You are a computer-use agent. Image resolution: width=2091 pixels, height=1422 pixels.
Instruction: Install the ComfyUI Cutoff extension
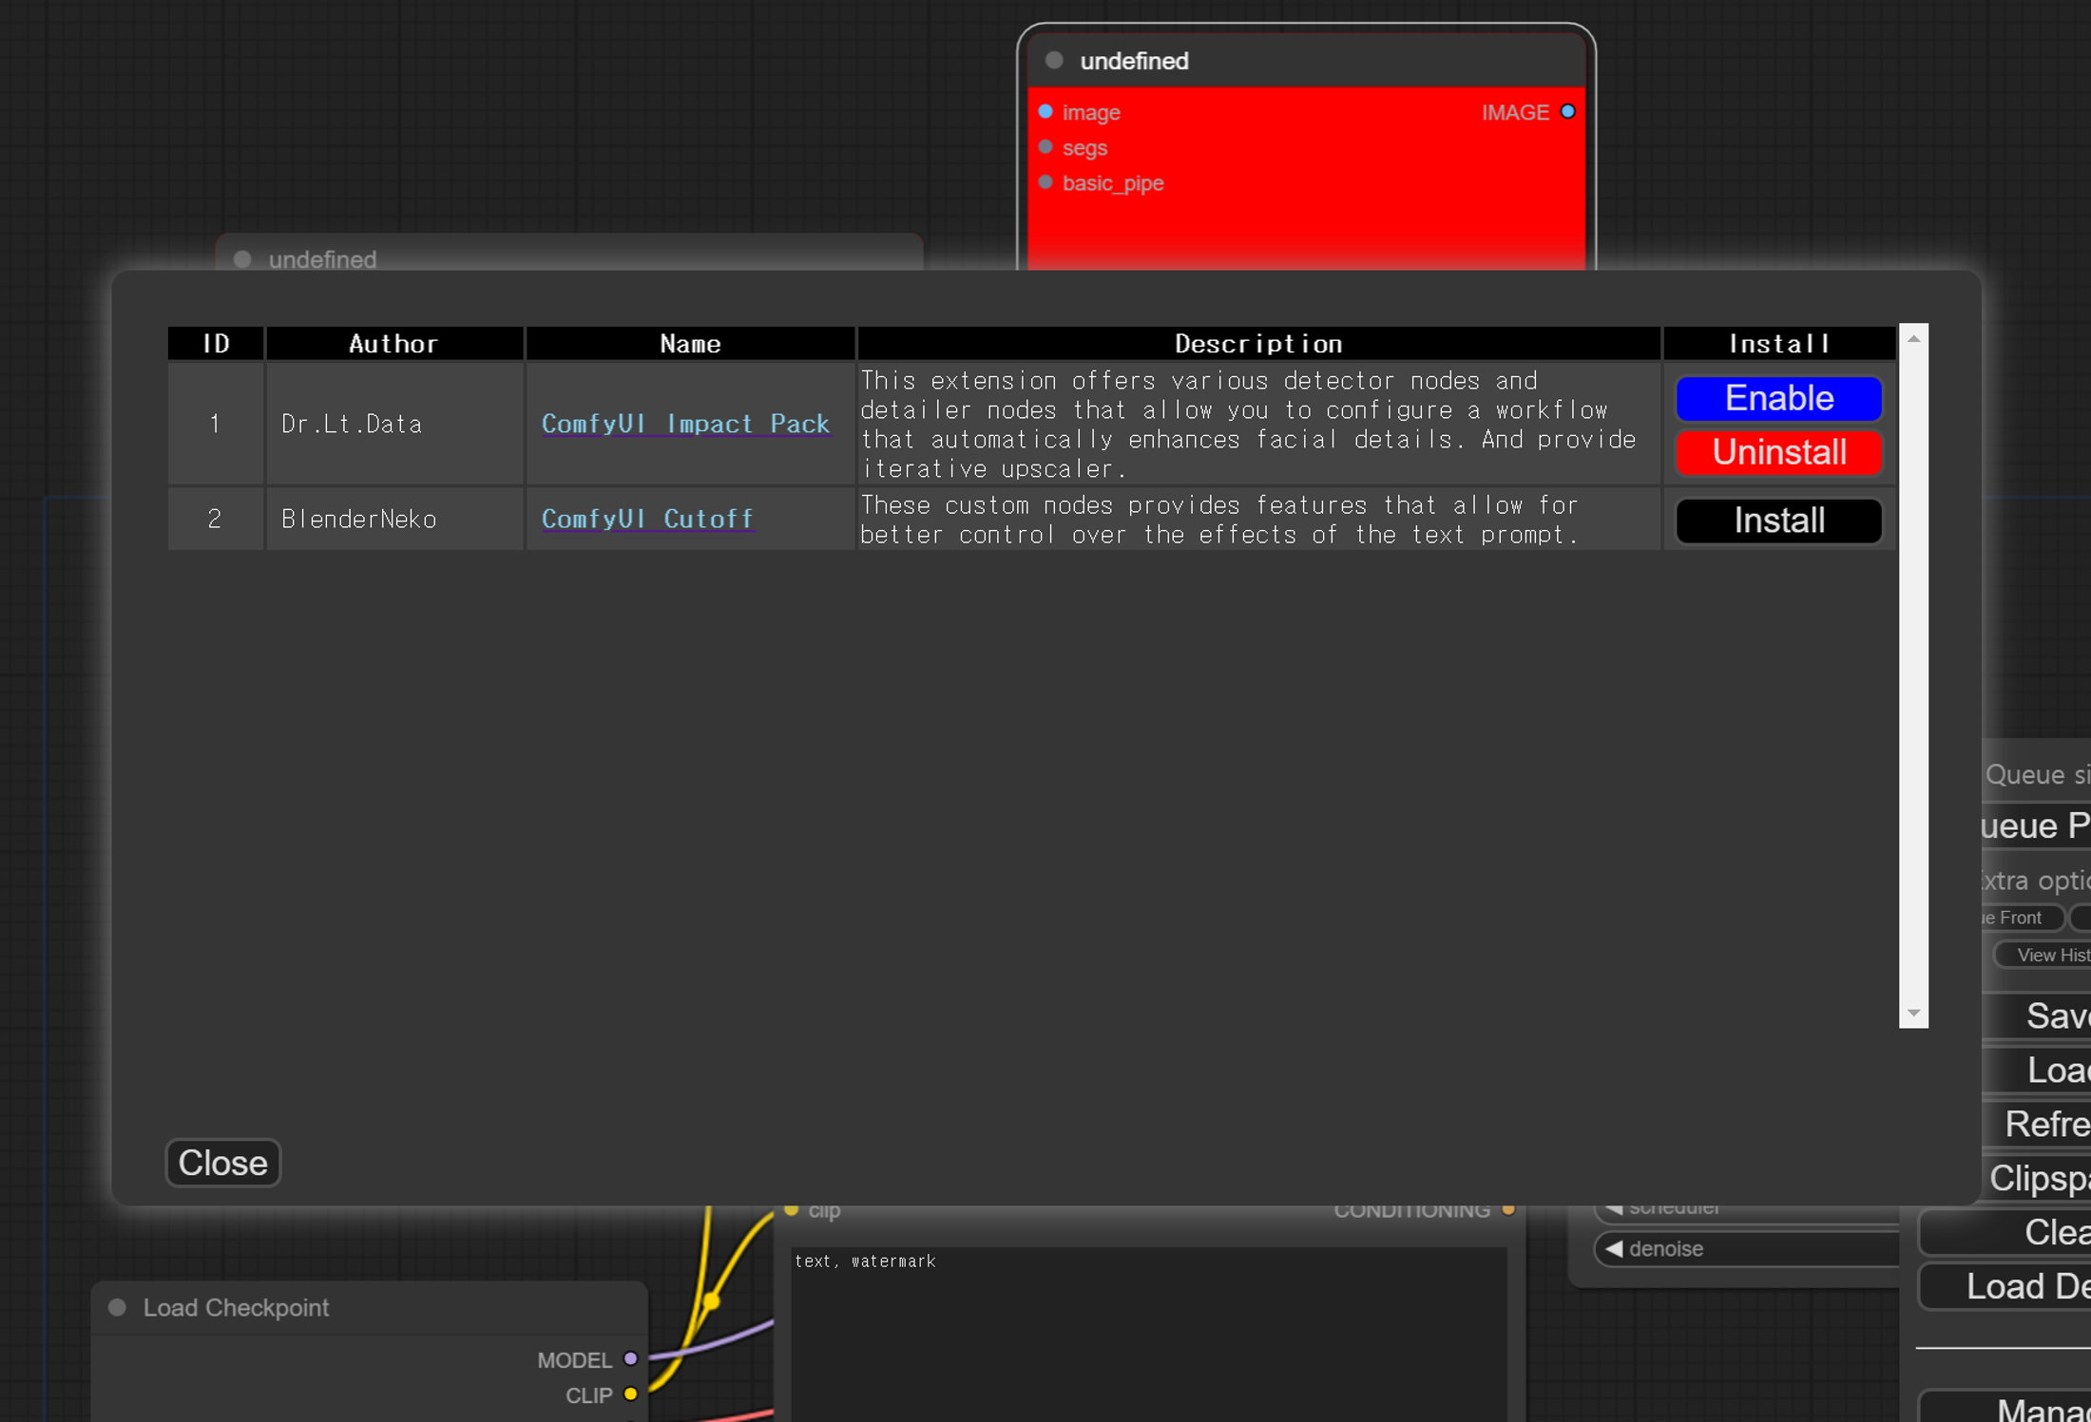tap(1778, 521)
